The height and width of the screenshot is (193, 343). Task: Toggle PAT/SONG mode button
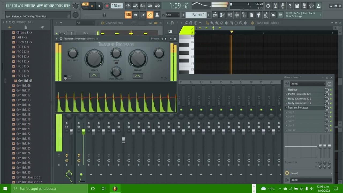coord(85,6)
